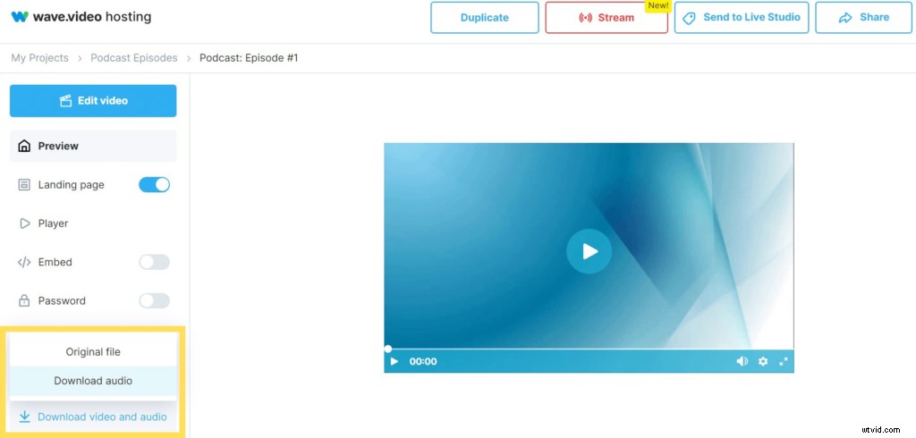Open player settings gear icon
916x438 pixels.
(763, 361)
